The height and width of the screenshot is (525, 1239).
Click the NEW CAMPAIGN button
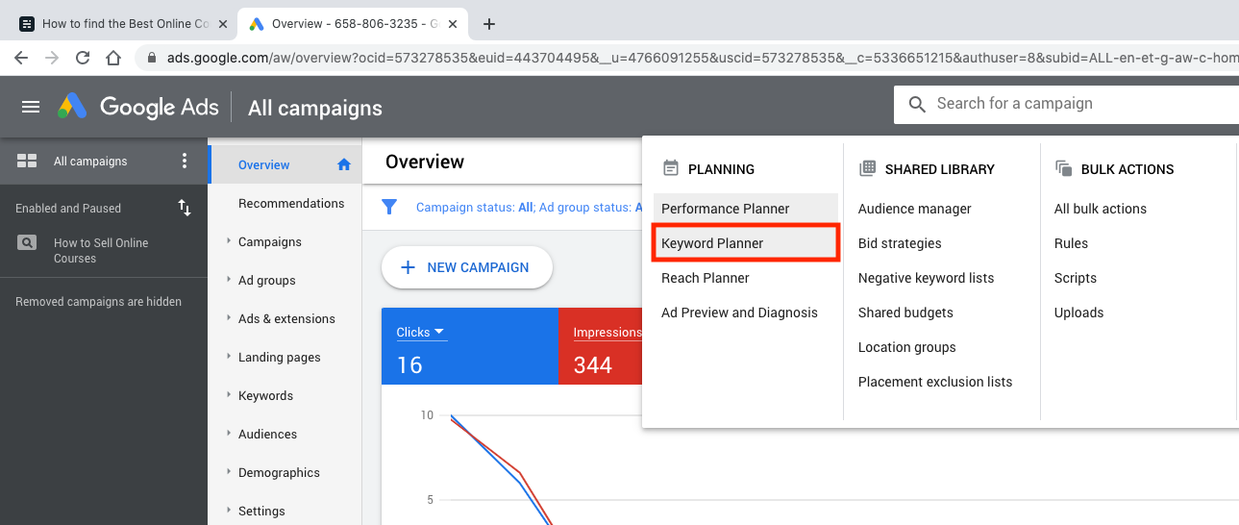coord(467,267)
